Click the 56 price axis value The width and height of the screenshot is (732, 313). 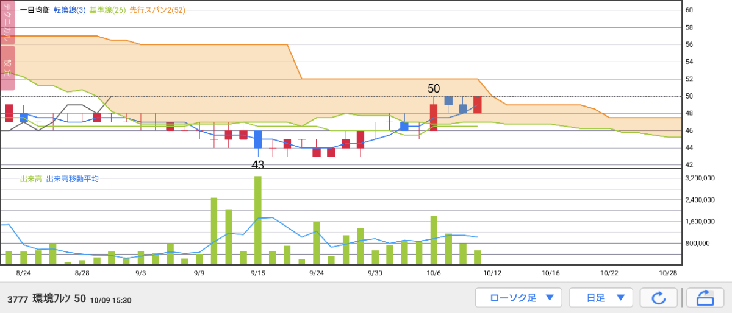coord(690,44)
